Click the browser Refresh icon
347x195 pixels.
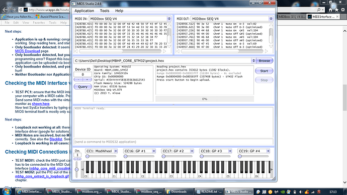[x=21, y=10]
